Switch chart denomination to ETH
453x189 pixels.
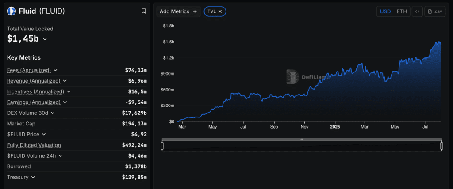402,11
